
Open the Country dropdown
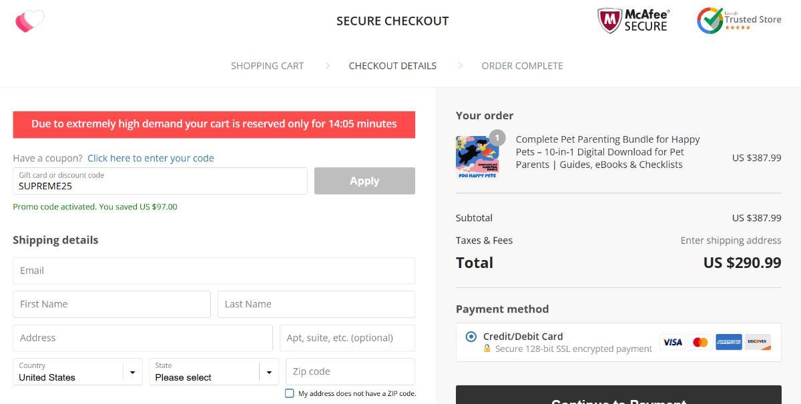pos(77,372)
